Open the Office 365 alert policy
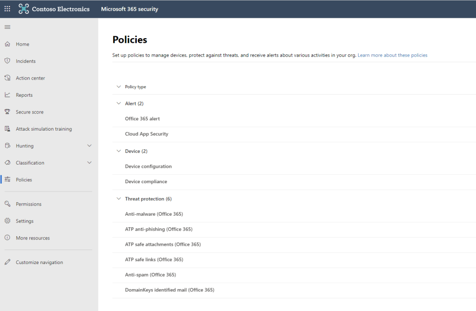 pos(142,119)
